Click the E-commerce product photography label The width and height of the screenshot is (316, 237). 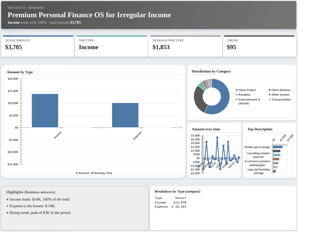(257, 163)
